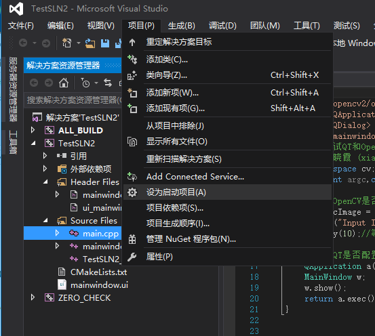Click the New Project toolbar icon
375x336 pixels.
tap(66, 43)
